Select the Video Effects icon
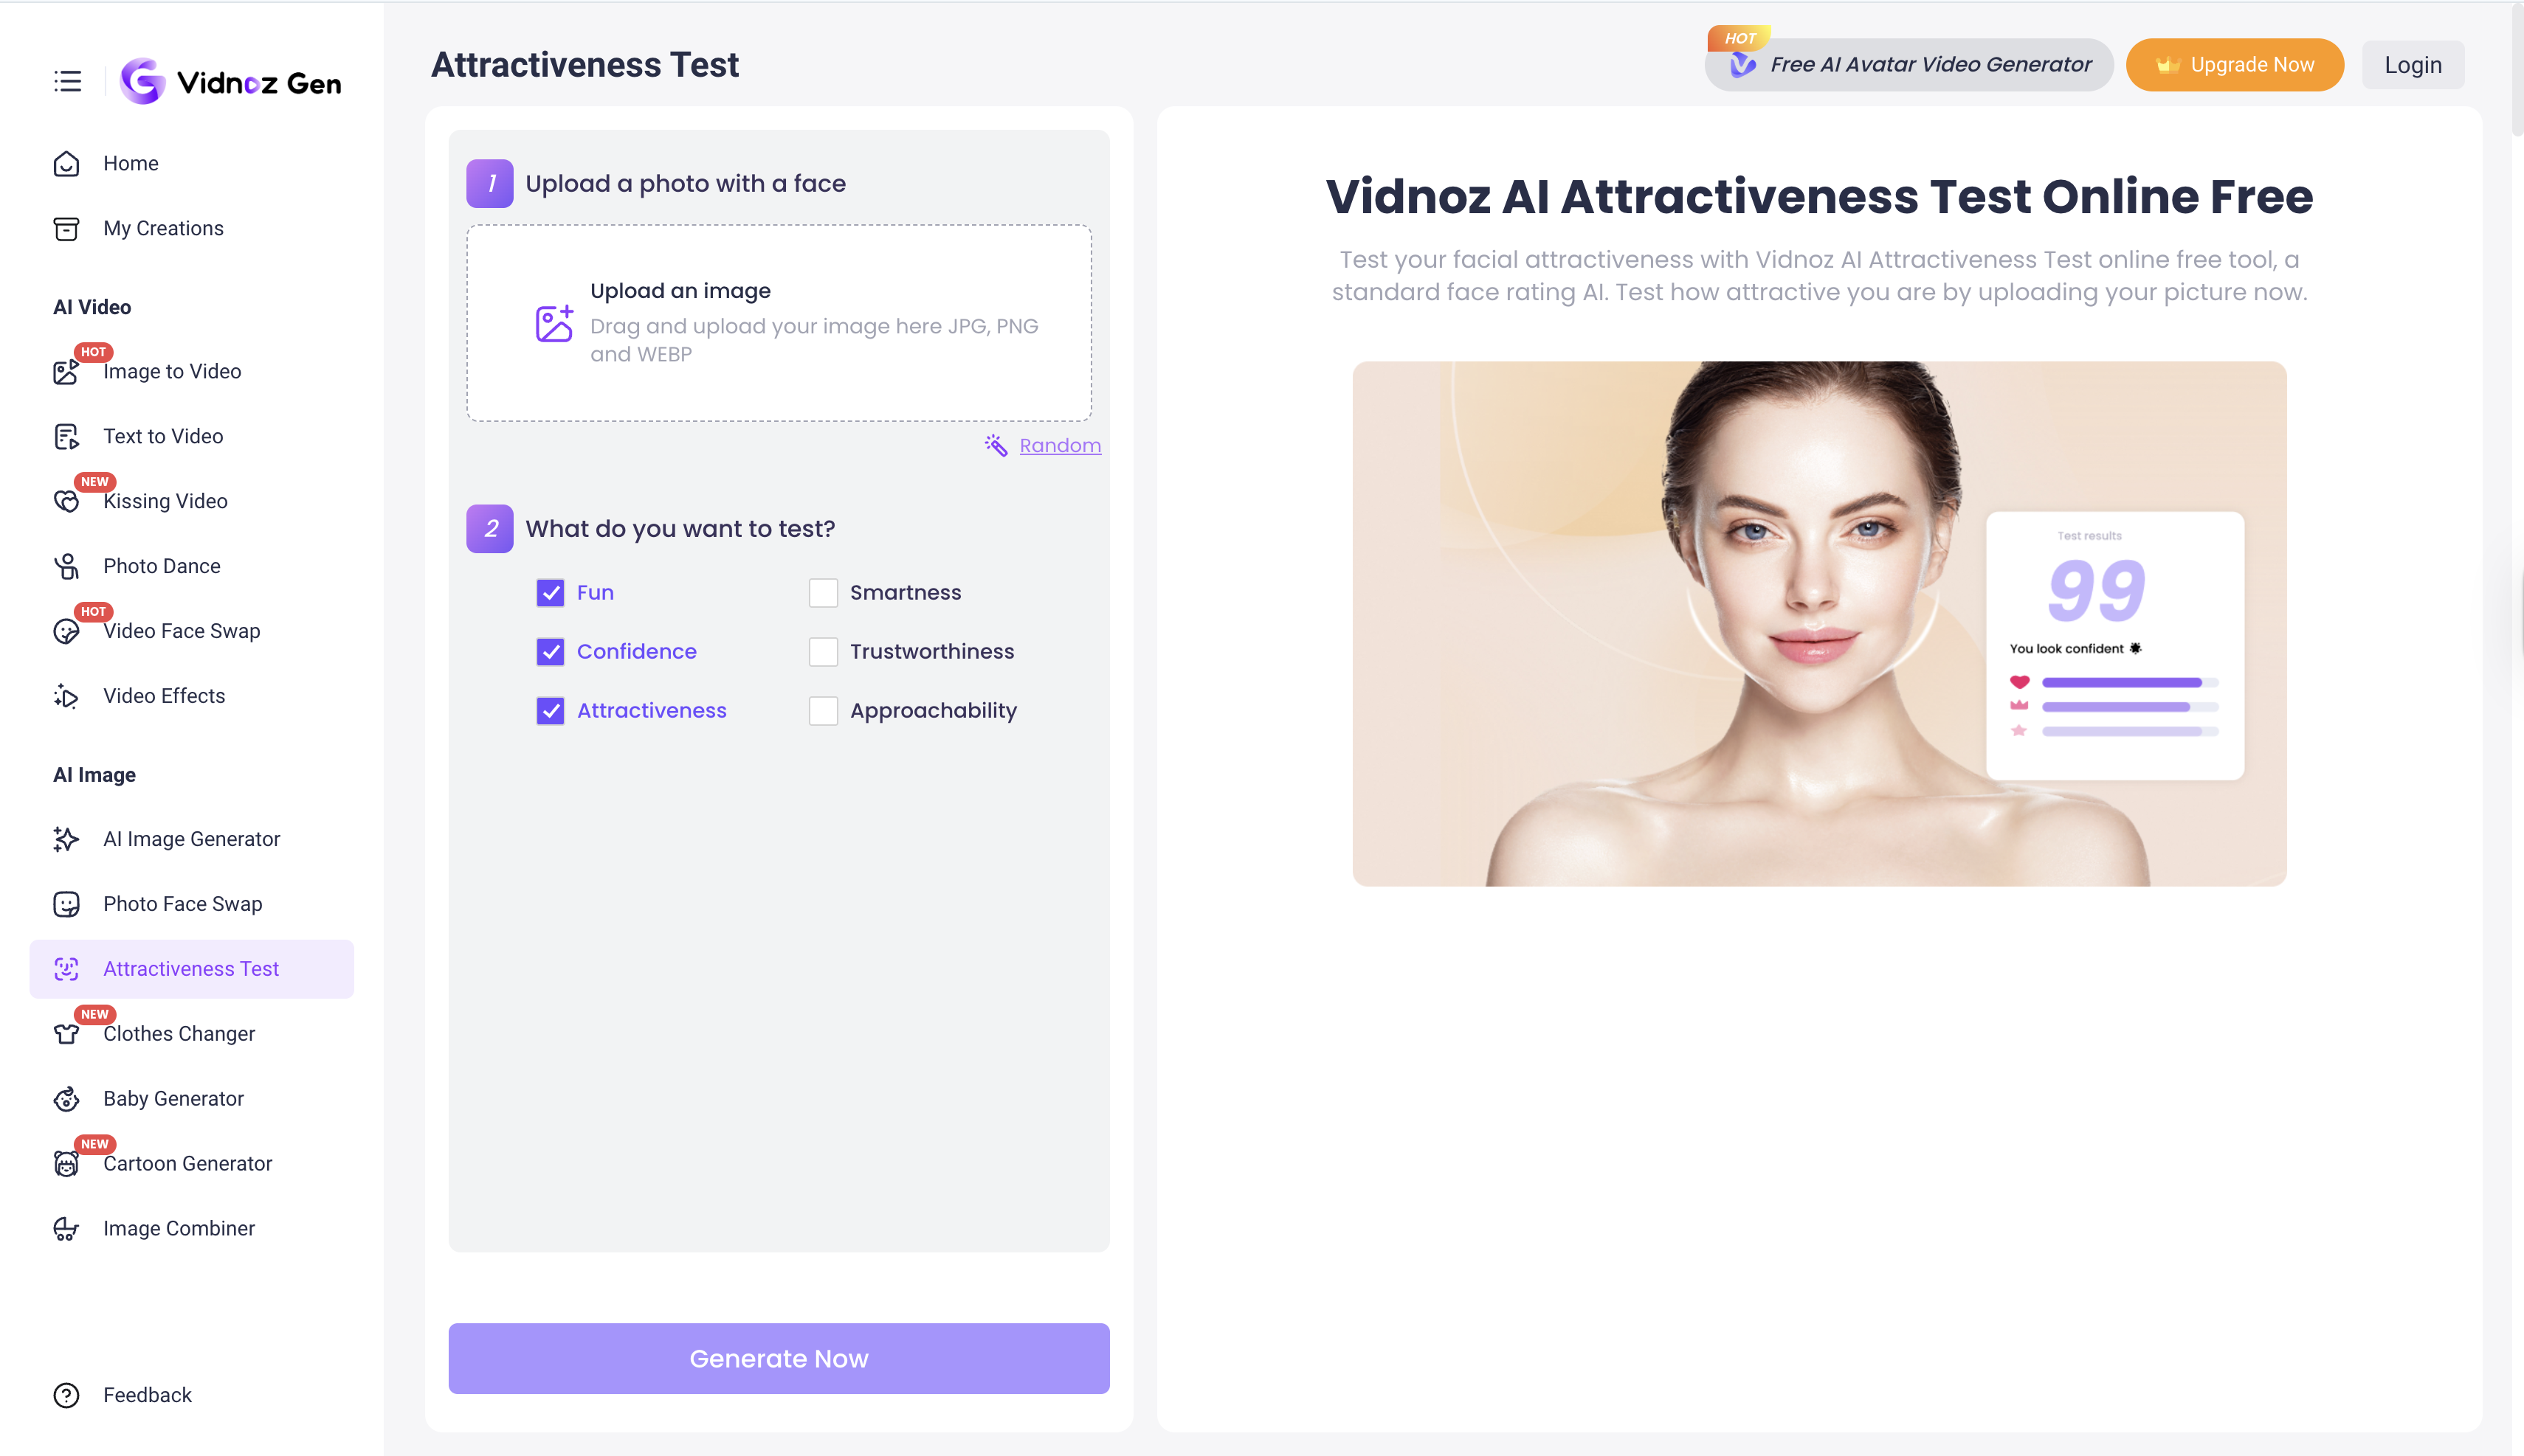 [x=66, y=695]
